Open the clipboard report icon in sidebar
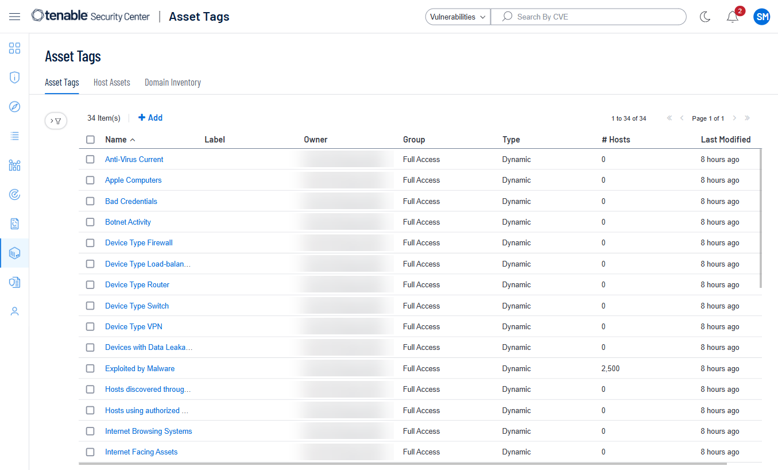This screenshot has height=470, width=778. point(14,224)
